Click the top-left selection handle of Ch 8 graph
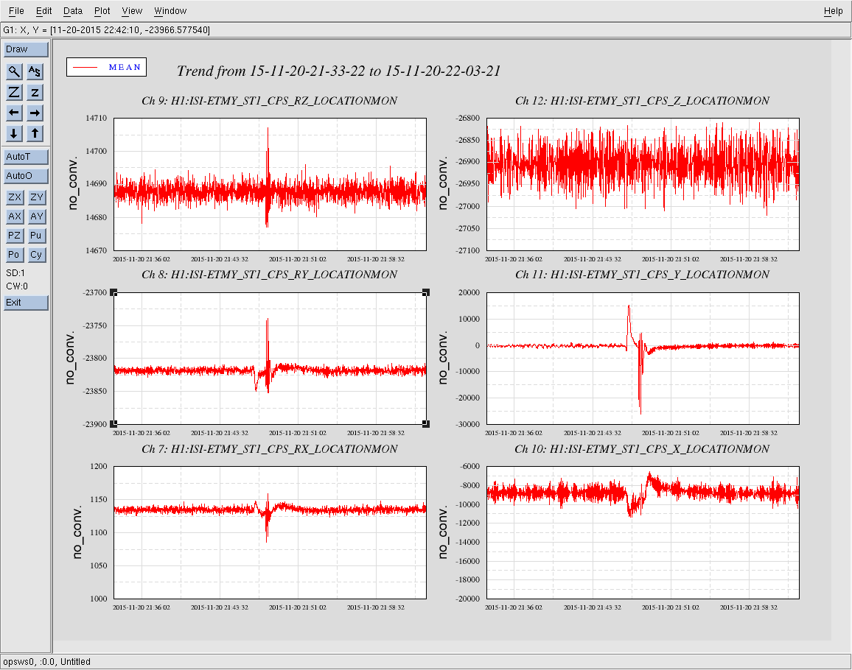Viewport: 852px width, 670px height. [x=114, y=292]
